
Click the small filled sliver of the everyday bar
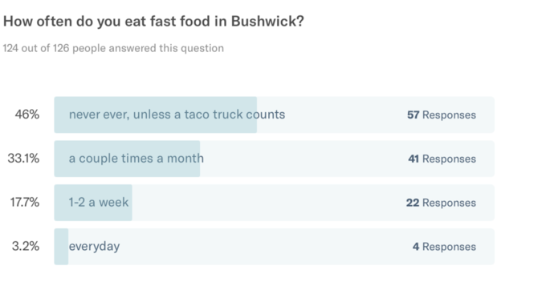point(61,247)
